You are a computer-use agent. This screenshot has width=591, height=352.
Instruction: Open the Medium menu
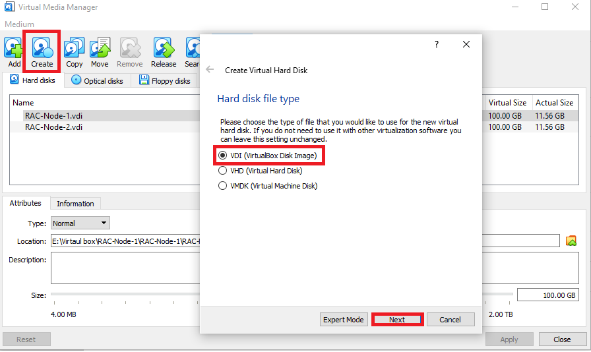tap(19, 24)
